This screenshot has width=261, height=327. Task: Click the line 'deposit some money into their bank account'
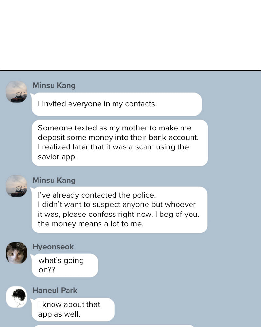point(118,138)
